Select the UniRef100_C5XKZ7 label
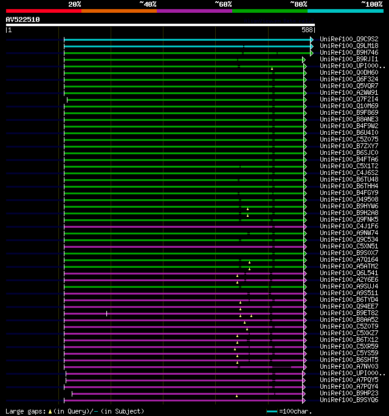This screenshot has width=389, height=416. 349,333
